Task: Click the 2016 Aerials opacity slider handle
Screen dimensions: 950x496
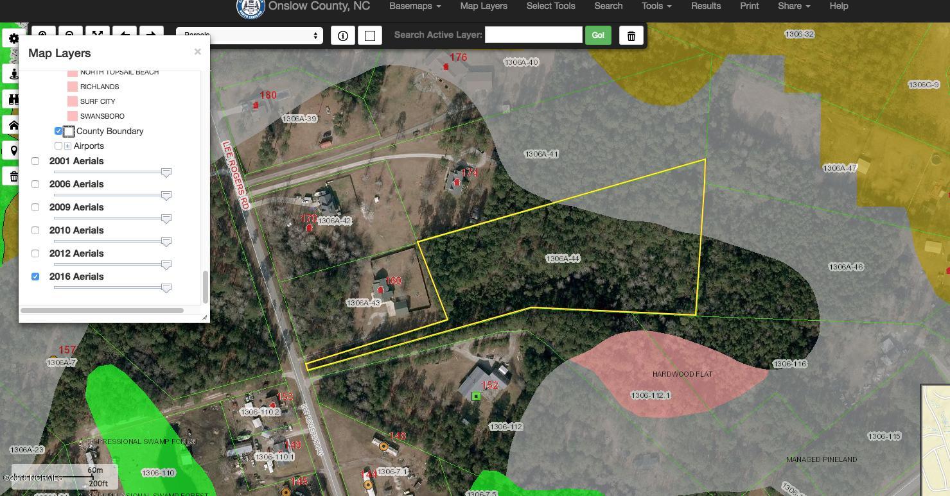Action: tap(166, 289)
